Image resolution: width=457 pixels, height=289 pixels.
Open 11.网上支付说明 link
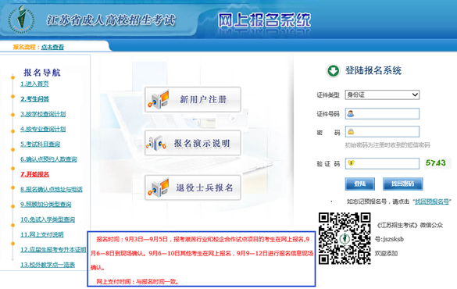pos(42,234)
